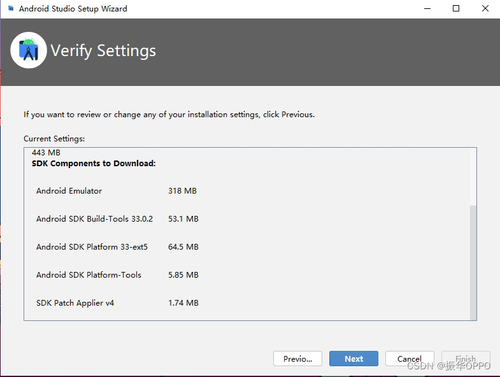Click the Next button
The height and width of the screenshot is (377, 500).
point(354,359)
